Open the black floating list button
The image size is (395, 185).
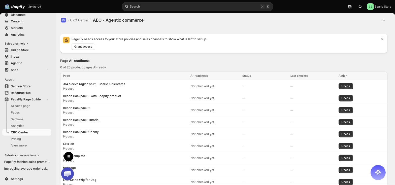tap(69, 157)
